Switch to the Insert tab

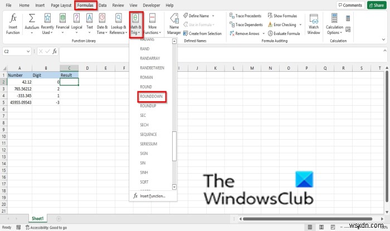[40, 5]
